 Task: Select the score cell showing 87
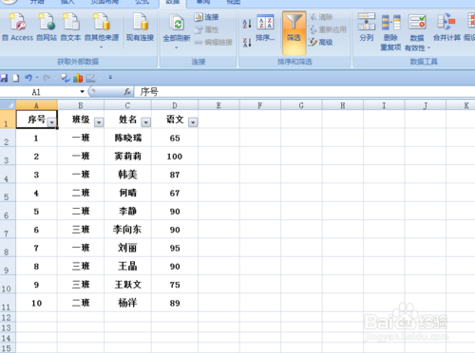point(175,175)
